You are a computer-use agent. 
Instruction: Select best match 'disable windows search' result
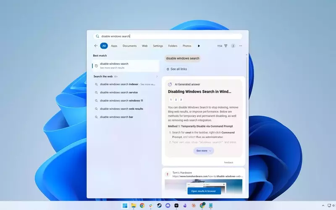tap(126, 66)
